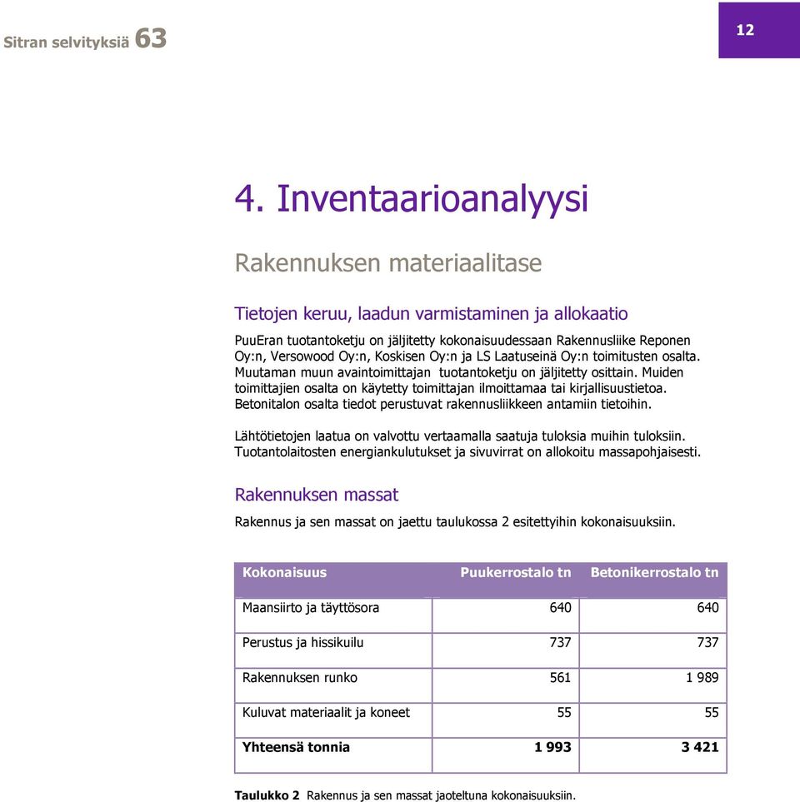Click Betonikerrostalo value 55 for Kuluvat materiaalit

[x=712, y=713]
